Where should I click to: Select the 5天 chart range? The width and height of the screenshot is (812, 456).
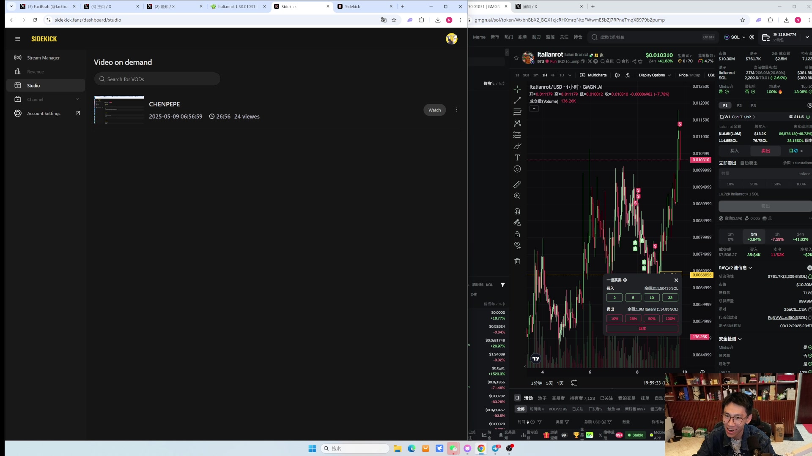click(x=549, y=383)
